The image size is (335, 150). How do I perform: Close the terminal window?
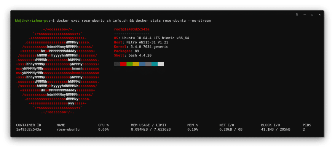[x=320, y=14]
